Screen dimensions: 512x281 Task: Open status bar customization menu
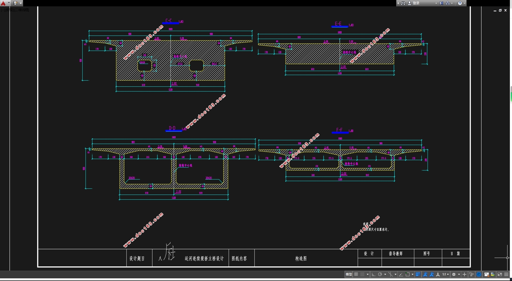point(506,274)
